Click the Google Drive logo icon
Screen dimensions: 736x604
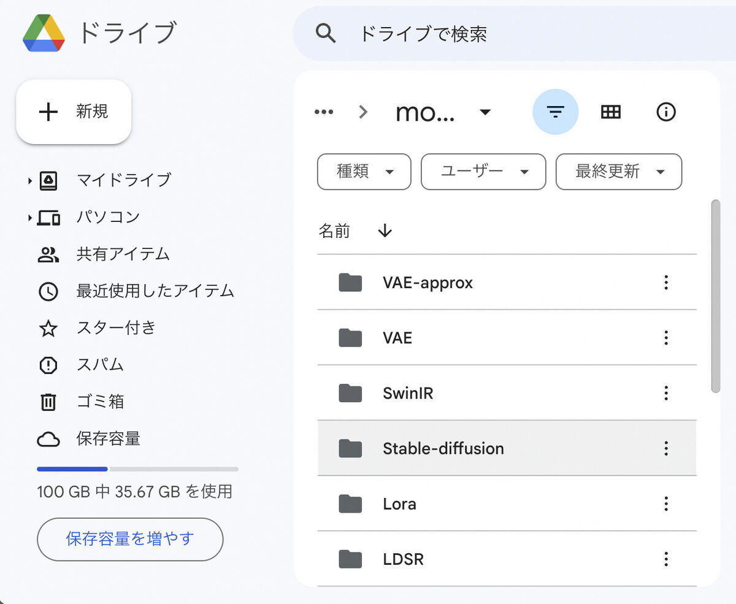pos(44,33)
